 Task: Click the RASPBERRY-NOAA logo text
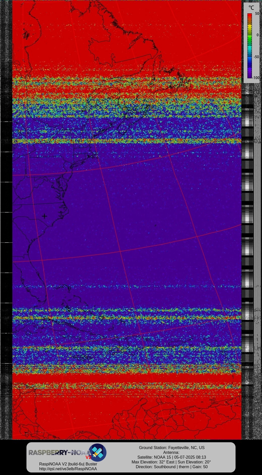click(60, 453)
